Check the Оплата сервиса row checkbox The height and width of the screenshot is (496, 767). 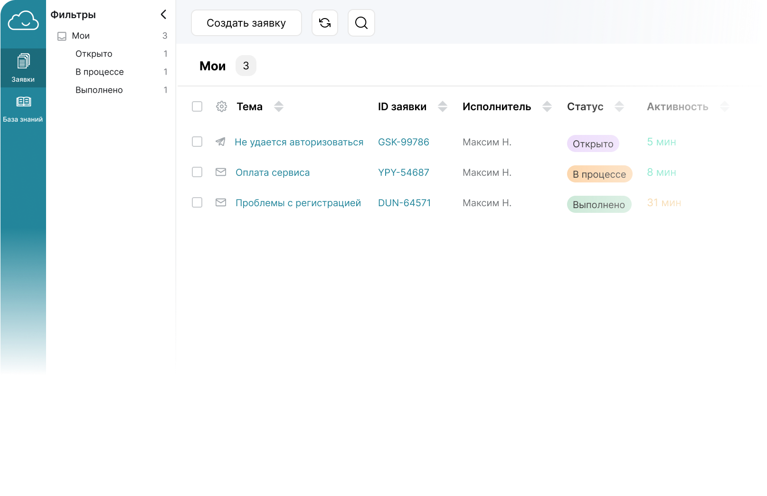coord(197,172)
